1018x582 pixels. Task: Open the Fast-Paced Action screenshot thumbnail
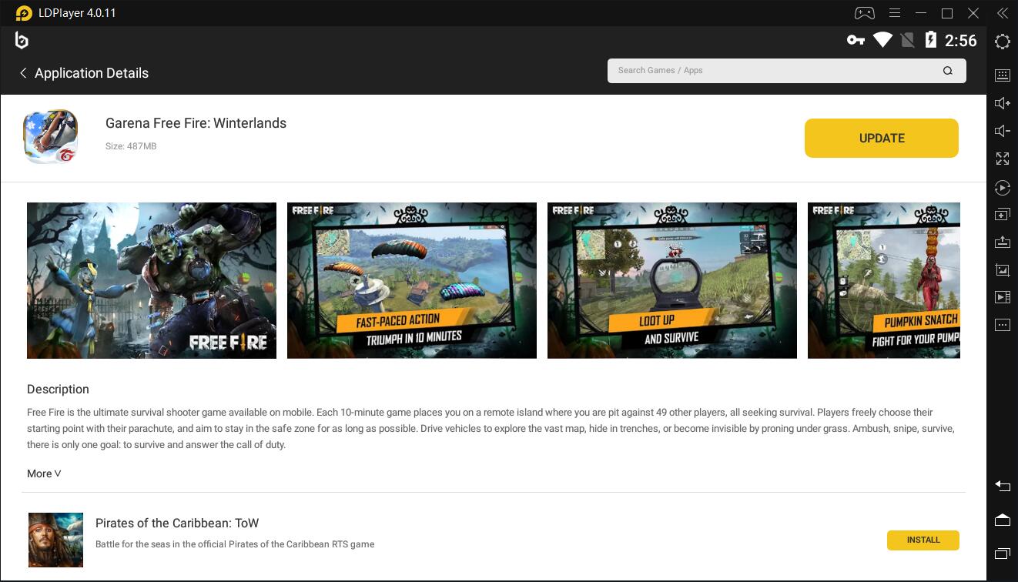tap(411, 280)
